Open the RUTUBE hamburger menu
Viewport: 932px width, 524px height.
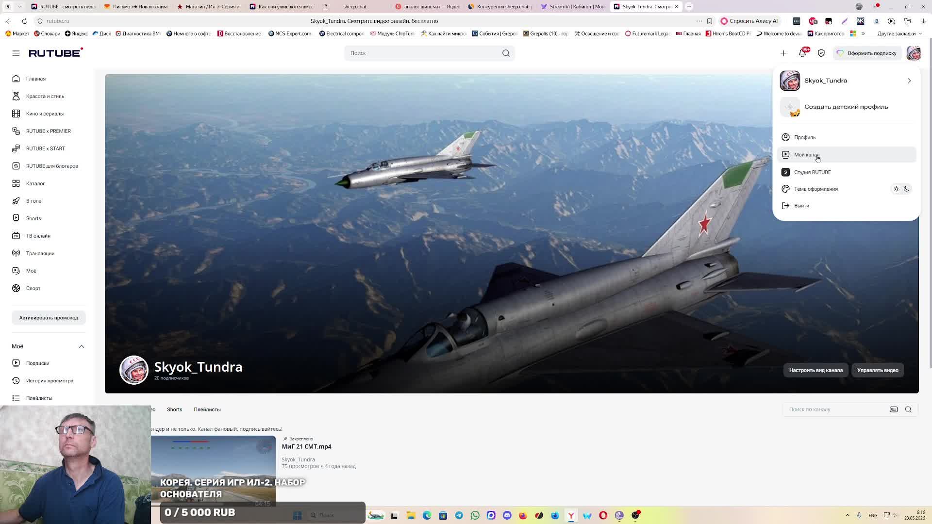16,53
